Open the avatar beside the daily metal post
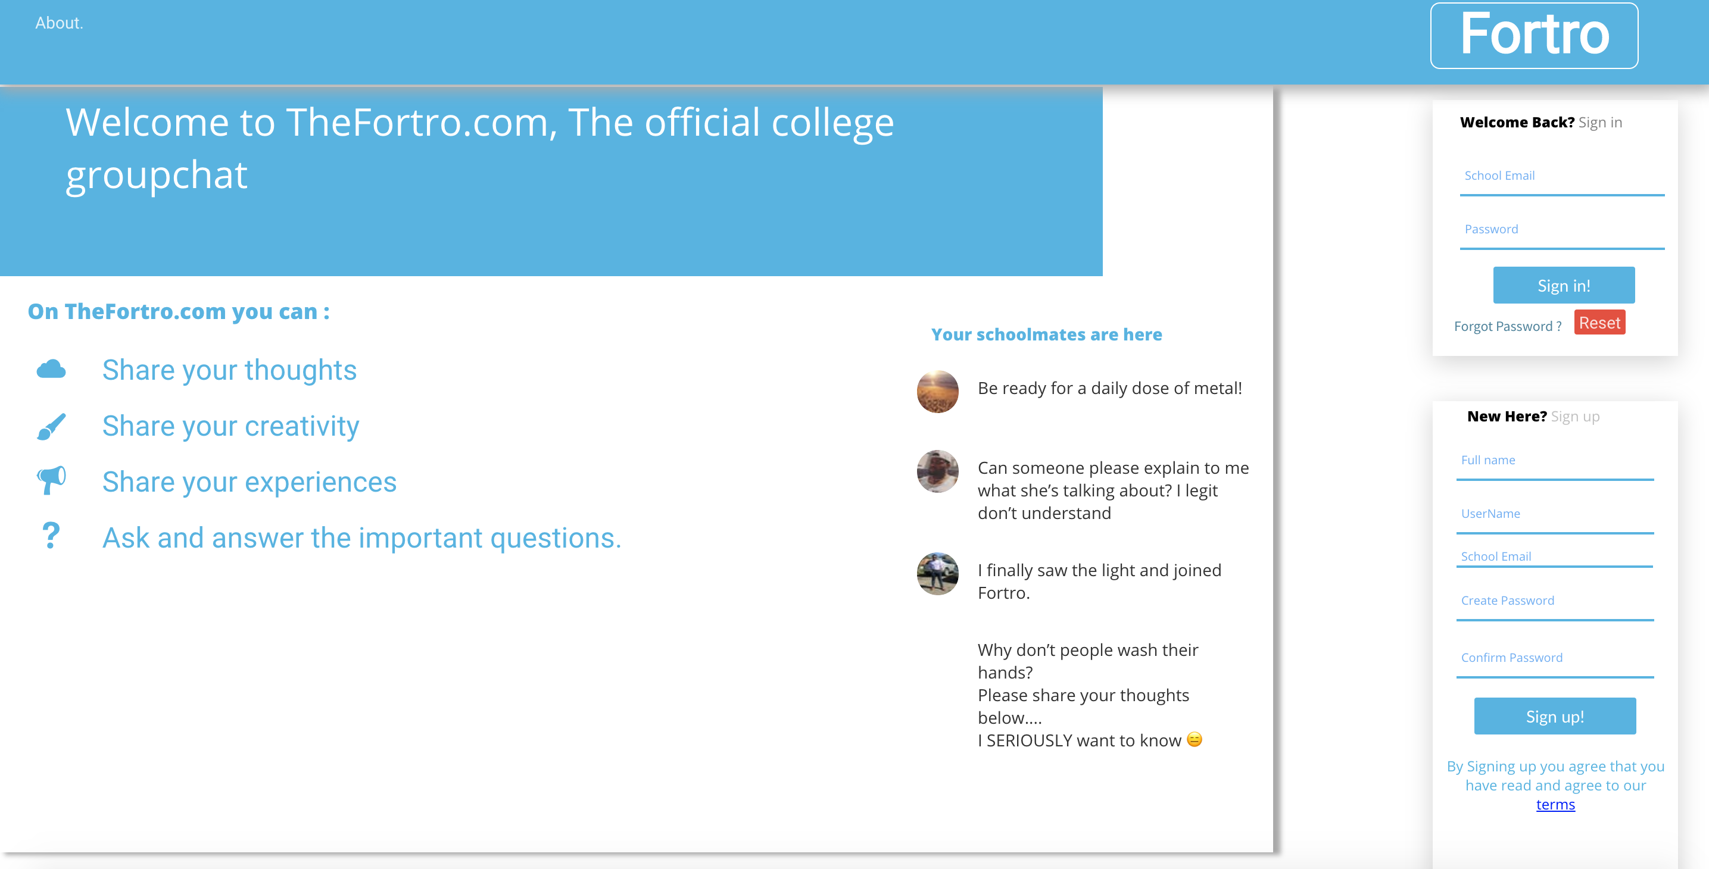 937,392
